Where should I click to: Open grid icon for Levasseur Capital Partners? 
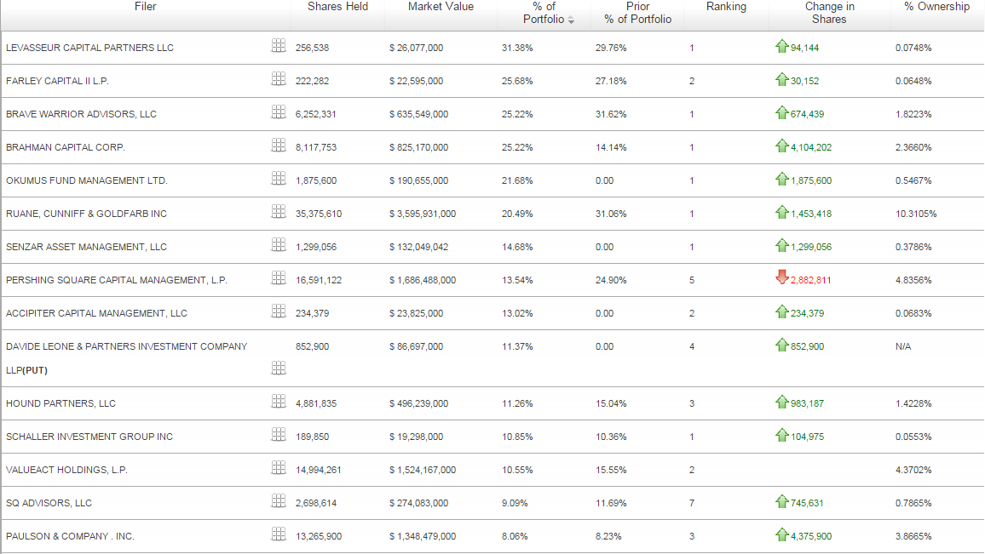click(279, 45)
